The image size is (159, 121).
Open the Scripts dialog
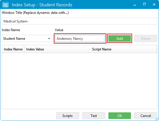pyautogui.click(x=68, y=116)
